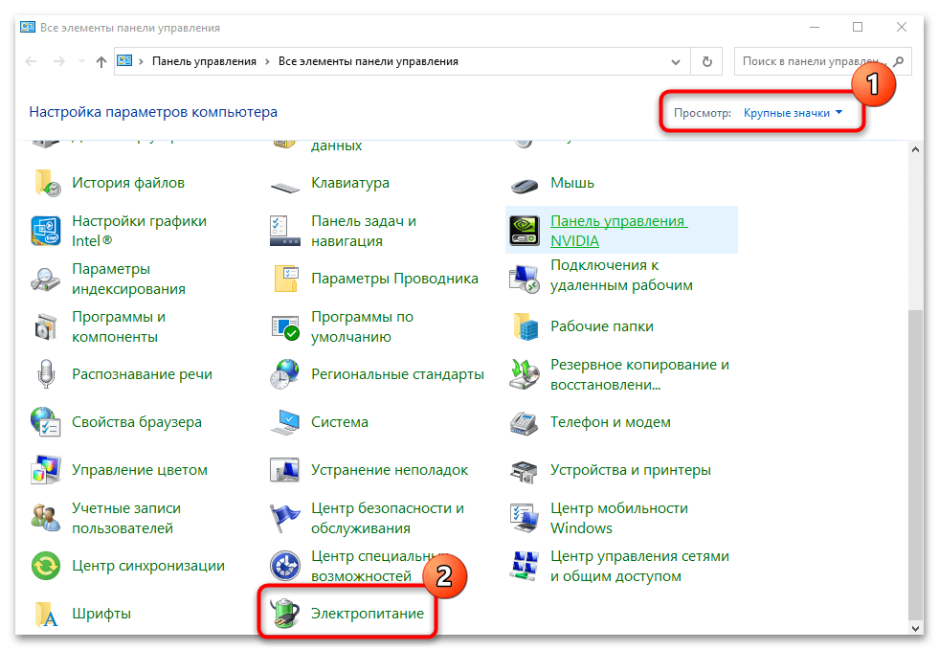Open the Рабочие папки link

tap(602, 326)
